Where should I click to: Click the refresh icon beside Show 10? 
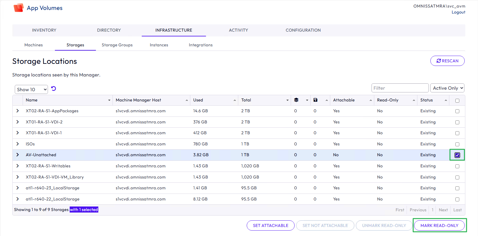coord(54,88)
